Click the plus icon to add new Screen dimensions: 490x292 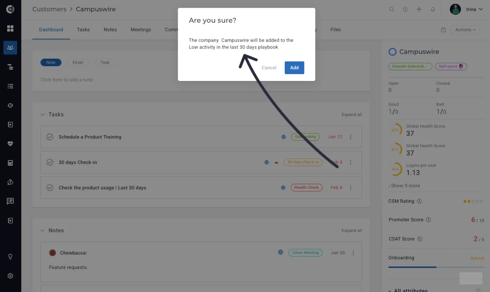click(419, 9)
